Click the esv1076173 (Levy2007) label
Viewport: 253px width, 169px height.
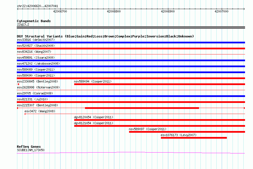click(x=179, y=135)
